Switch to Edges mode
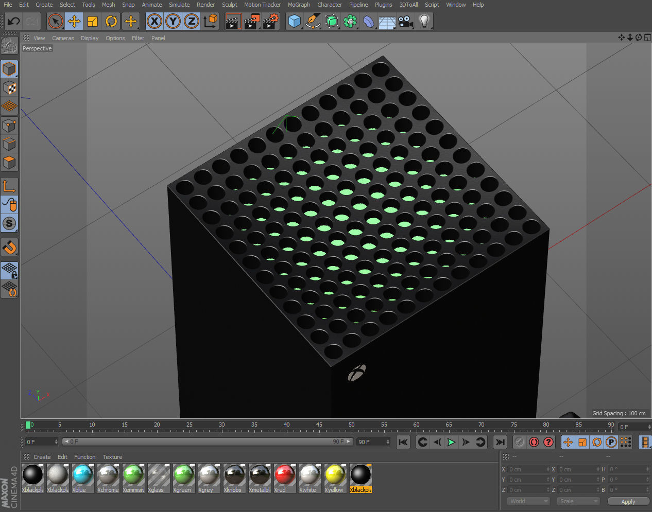Viewport: 652px width, 512px height. 9,144
